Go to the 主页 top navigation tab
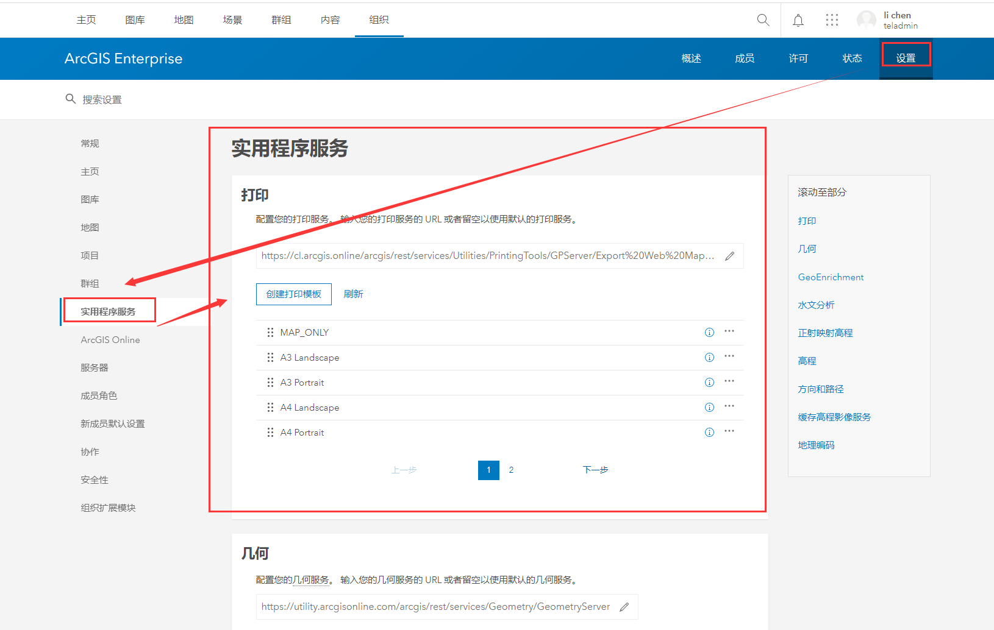The image size is (994, 630). point(87,20)
